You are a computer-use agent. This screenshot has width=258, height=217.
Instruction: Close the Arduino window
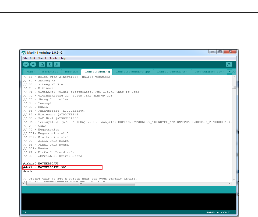(x=230, y=52)
